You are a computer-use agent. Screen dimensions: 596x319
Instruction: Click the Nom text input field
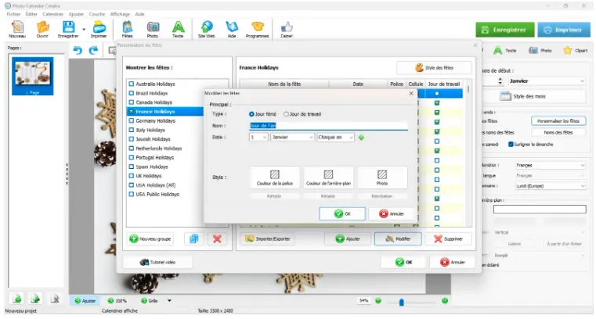328,126
